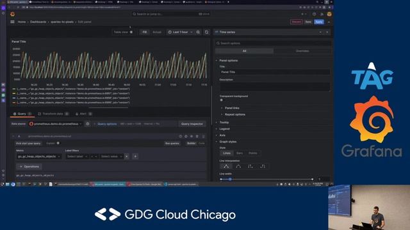Select linear line interpolation icon
Viewport: 410px width, 230px height.
pyautogui.click(x=226, y=166)
